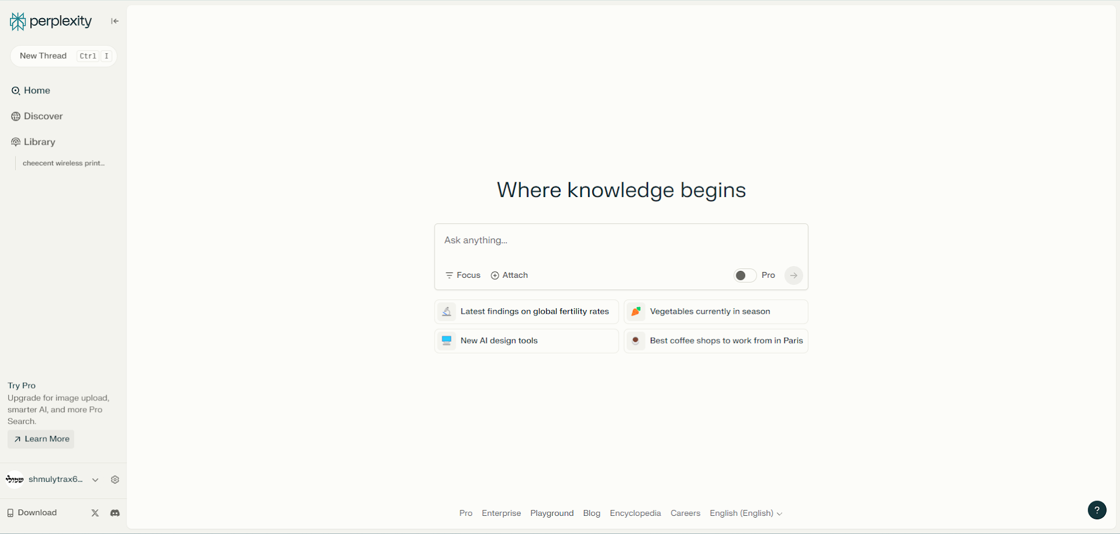1120x534 pixels.
Task: Open the Enterprise footer link
Action: [x=501, y=513]
